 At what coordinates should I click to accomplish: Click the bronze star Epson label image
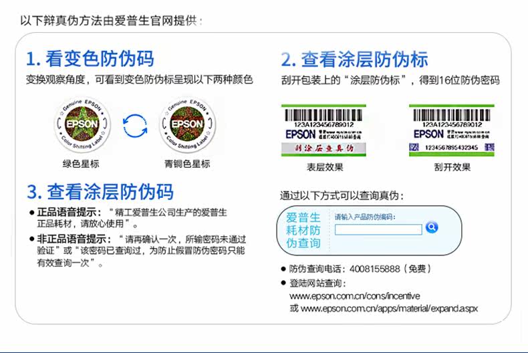point(187,124)
